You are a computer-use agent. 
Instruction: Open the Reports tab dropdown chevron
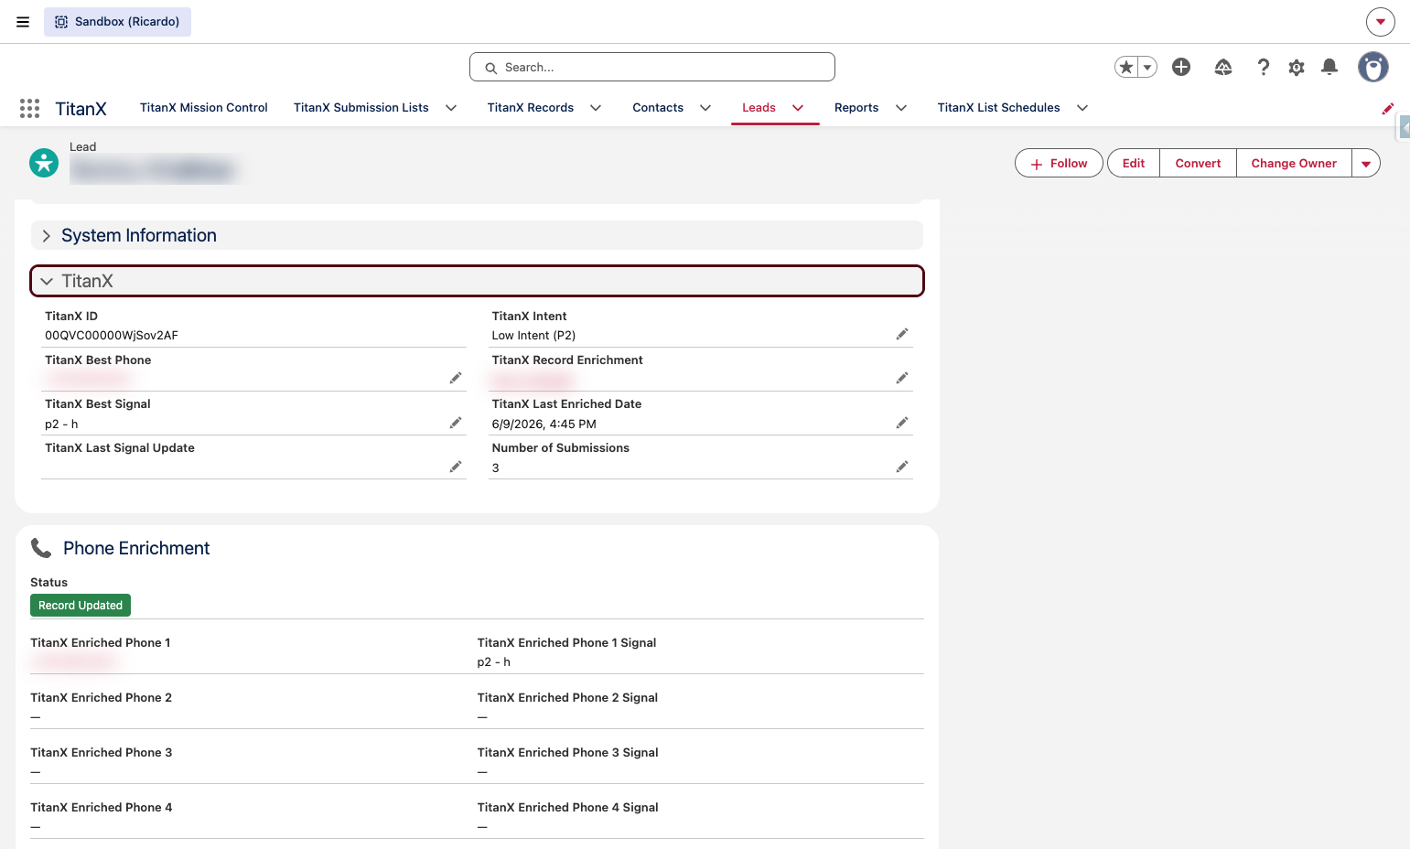point(901,108)
